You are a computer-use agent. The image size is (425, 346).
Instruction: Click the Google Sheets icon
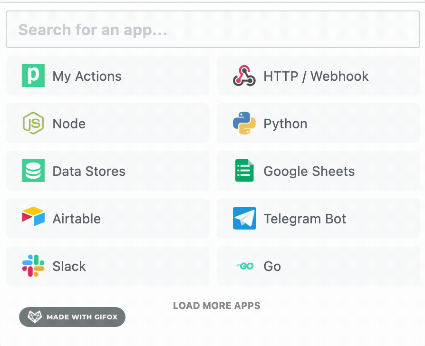coord(244,171)
